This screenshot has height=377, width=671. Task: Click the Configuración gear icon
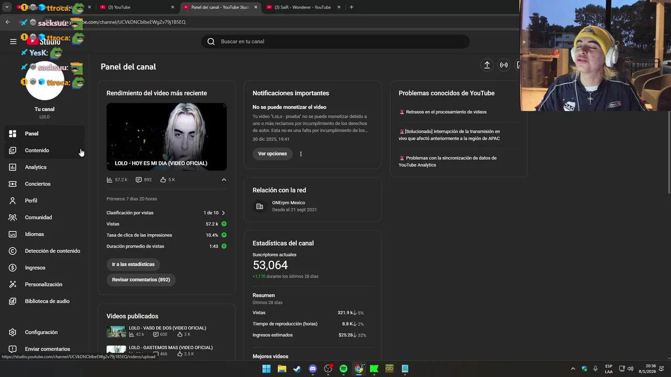pyautogui.click(x=13, y=332)
